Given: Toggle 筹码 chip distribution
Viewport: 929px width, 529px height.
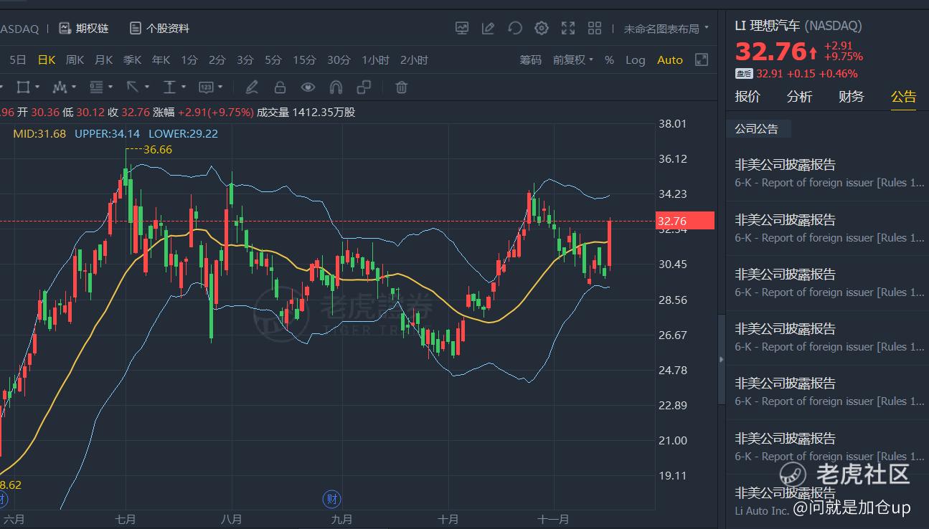Looking at the screenshot, I should tap(531, 60).
